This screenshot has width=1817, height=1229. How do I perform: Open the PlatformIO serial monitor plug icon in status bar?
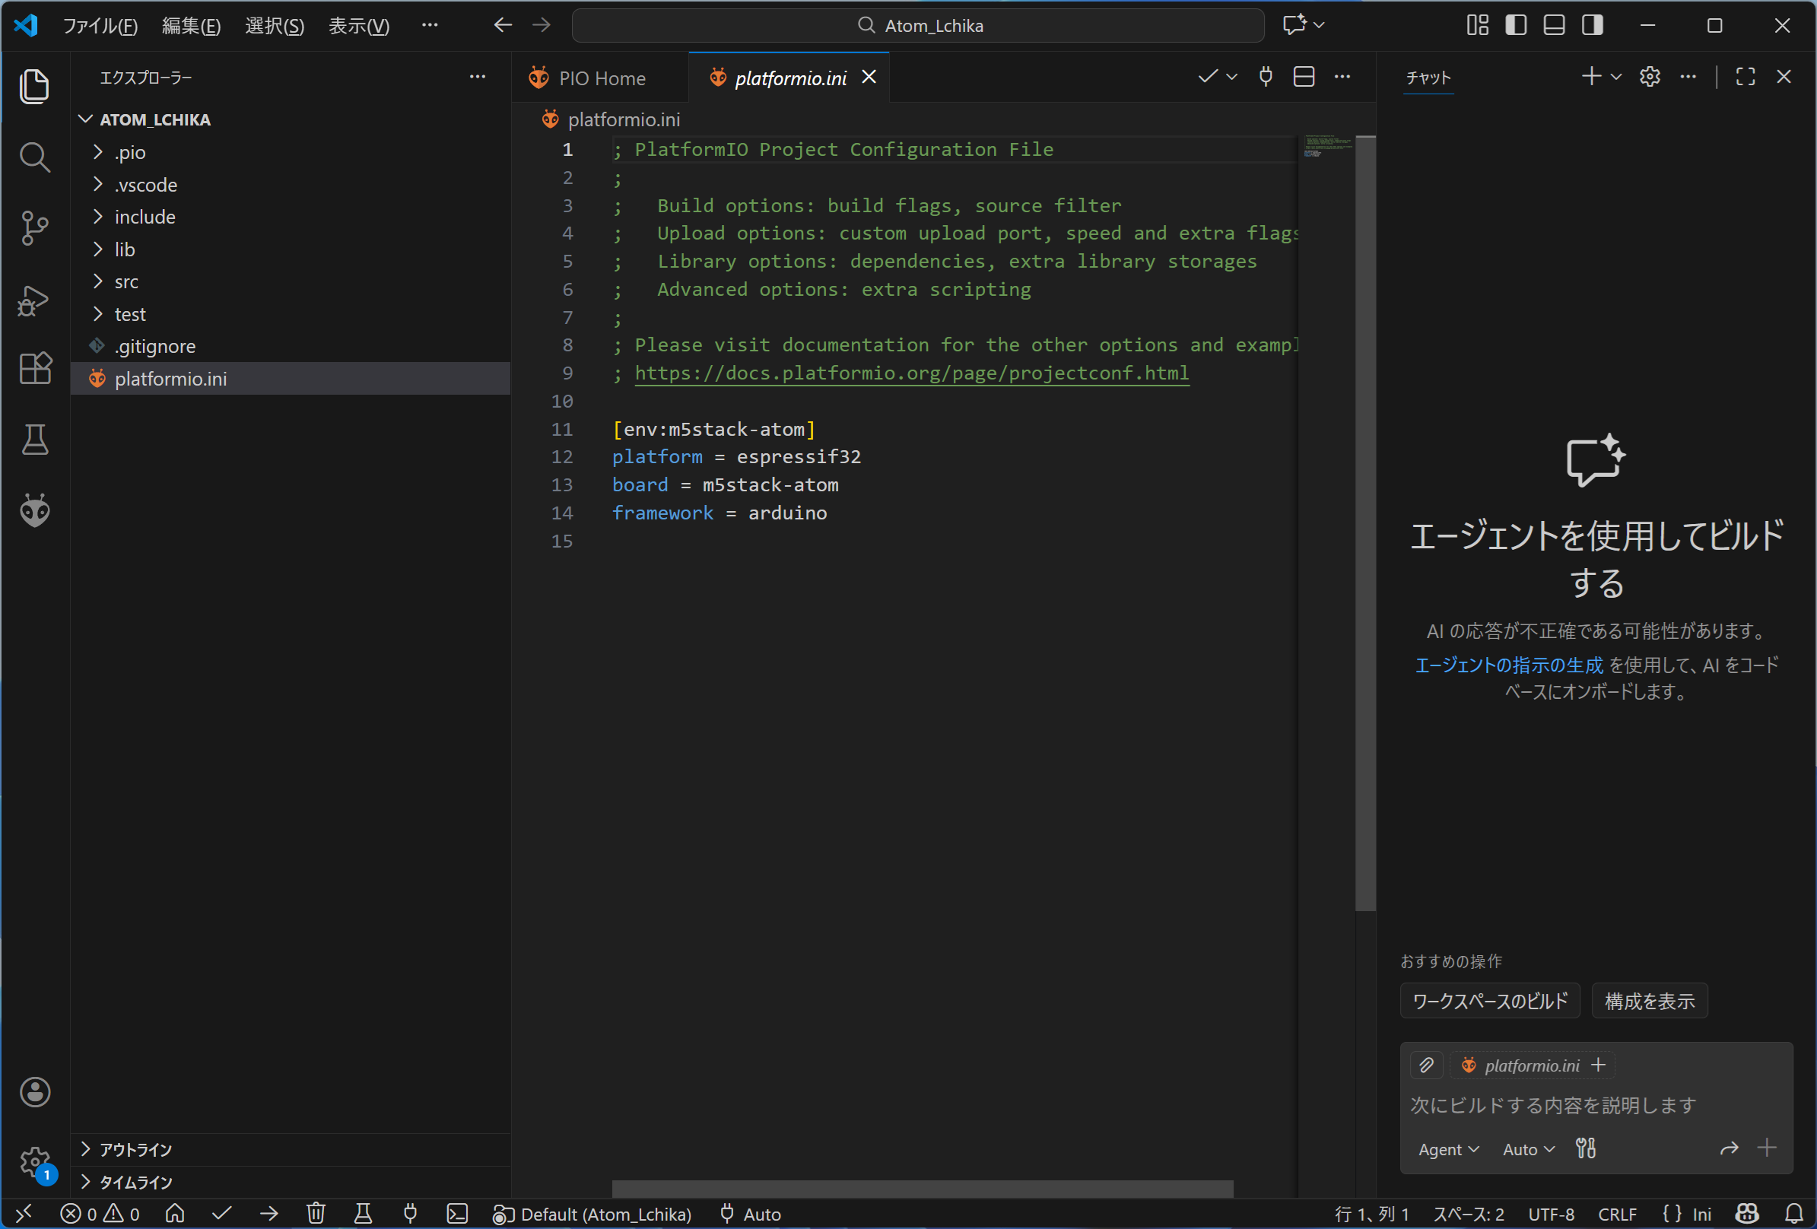tap(410, 1213)
